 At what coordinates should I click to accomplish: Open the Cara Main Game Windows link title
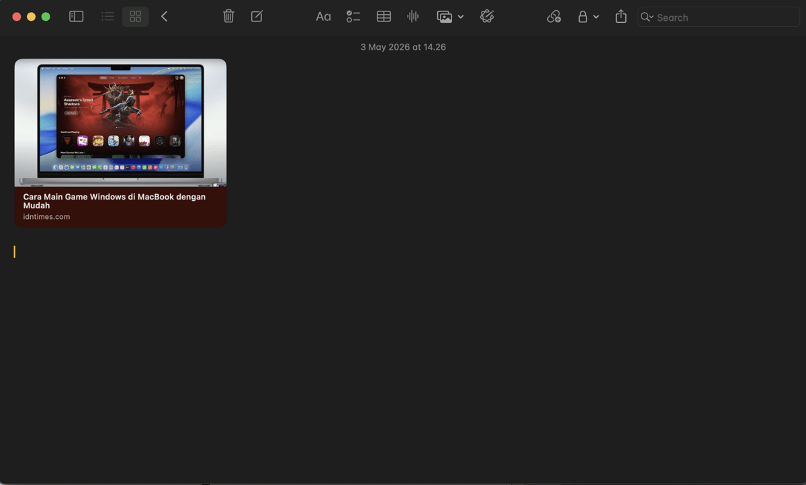[x=115, y=201]
